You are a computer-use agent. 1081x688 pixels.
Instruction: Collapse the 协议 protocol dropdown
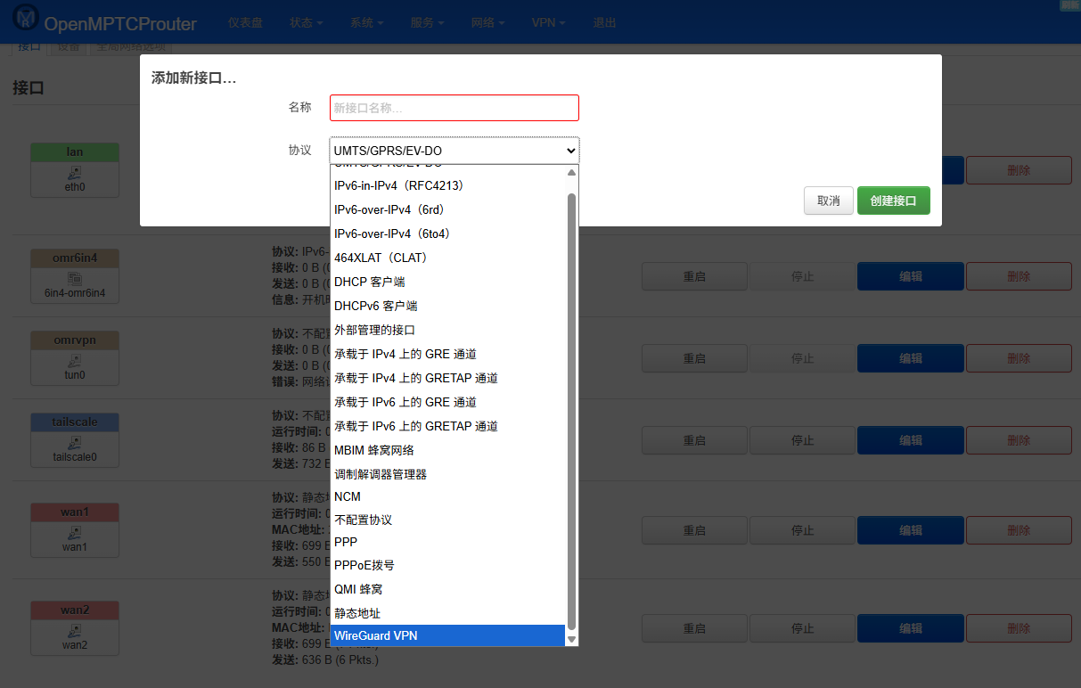[x=455, y=151]
